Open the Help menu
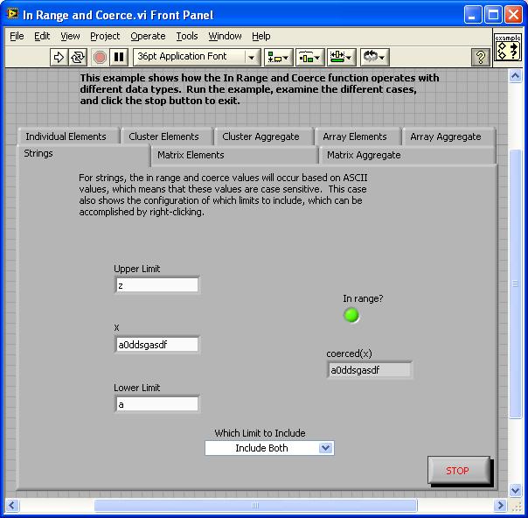Screen dimensions: 528x518 (x=261, y=36)
